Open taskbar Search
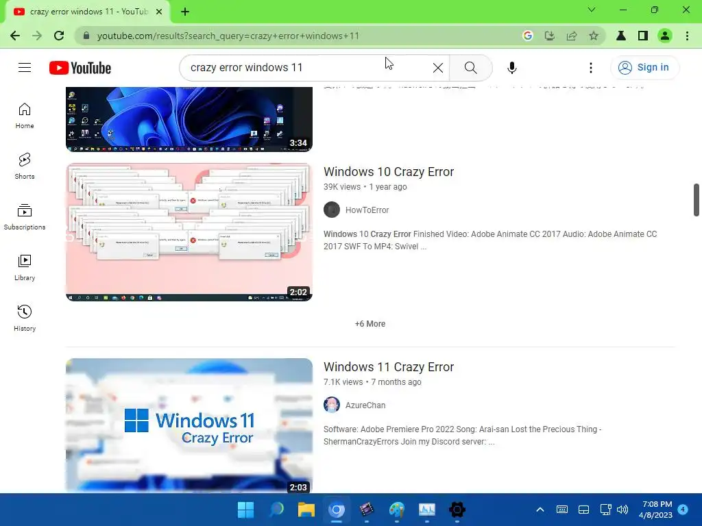Screen dimensions: 702x526 pos(276,510)
